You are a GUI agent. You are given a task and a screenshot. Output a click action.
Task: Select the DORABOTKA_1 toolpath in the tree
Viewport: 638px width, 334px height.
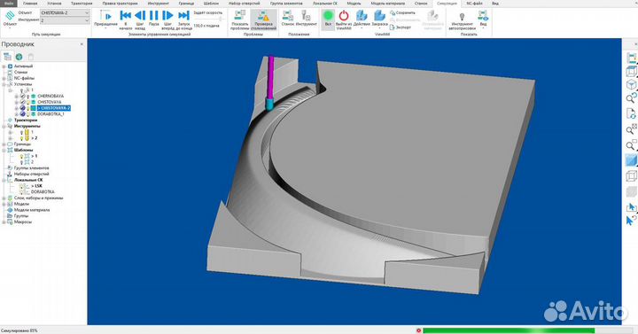pos(51,114)
